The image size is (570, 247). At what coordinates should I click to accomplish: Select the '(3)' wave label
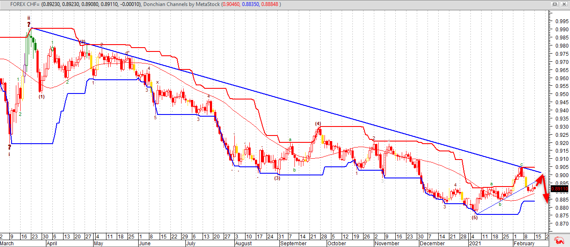[x=277, y=178]
